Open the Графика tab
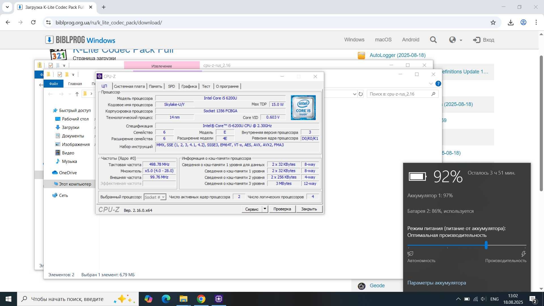Screen dimensions: 544x306 189,86
